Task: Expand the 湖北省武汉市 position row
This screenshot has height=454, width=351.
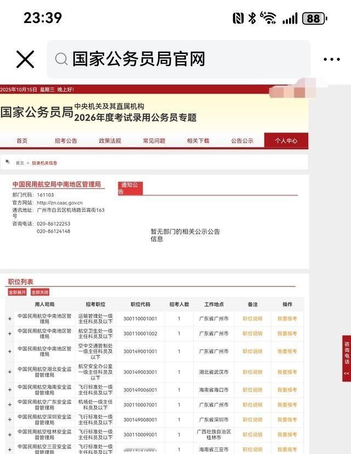Action: click(10, 372)
